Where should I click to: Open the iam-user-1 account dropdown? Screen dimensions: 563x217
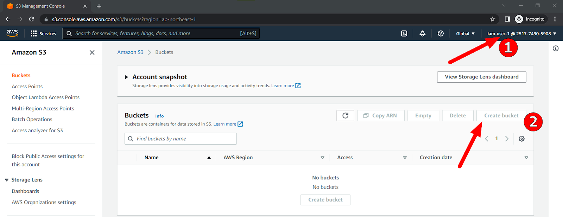(521, 33)
